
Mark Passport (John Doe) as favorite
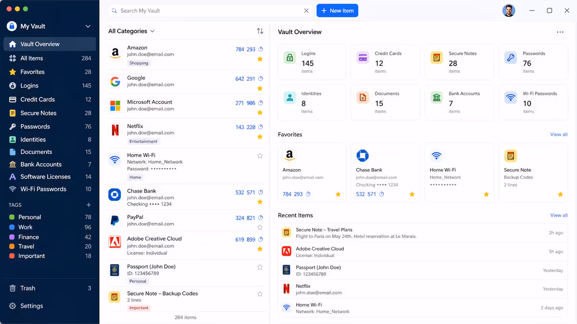pos(260,267)
